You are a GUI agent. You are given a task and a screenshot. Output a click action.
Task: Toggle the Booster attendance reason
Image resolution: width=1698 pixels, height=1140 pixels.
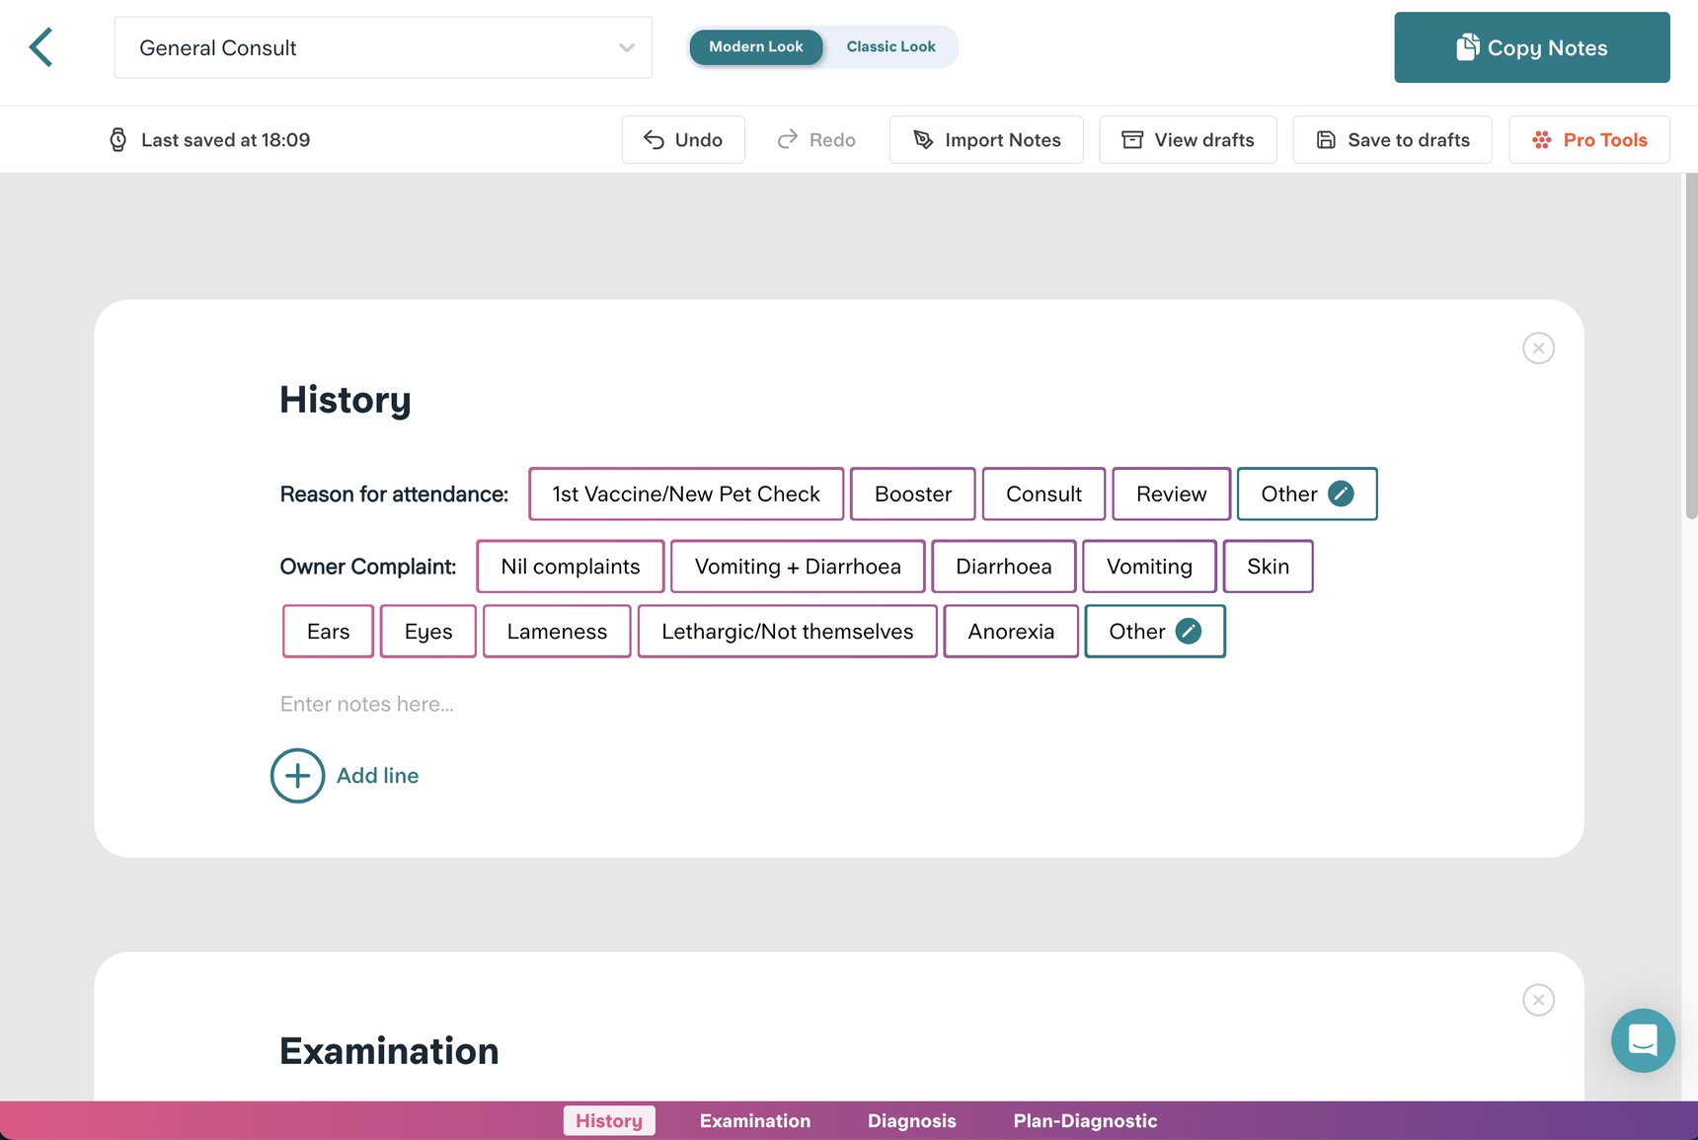pos(912,494)
